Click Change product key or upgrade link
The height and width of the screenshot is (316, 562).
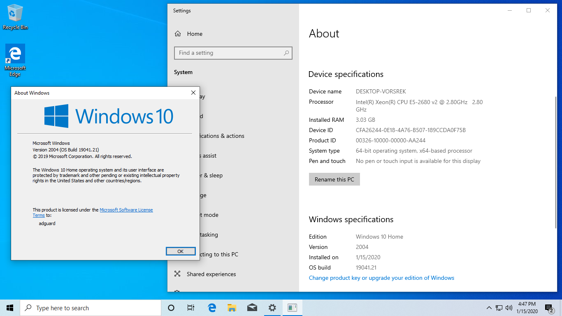pos(381,278)
